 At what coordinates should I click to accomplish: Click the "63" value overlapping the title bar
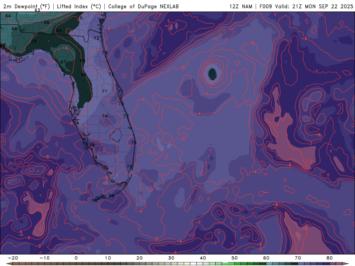[37, 10]
